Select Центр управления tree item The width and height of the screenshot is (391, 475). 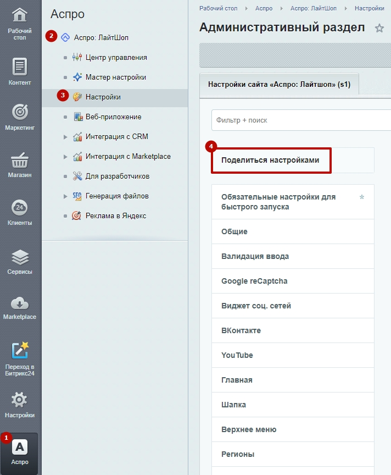tap(116, 58)
